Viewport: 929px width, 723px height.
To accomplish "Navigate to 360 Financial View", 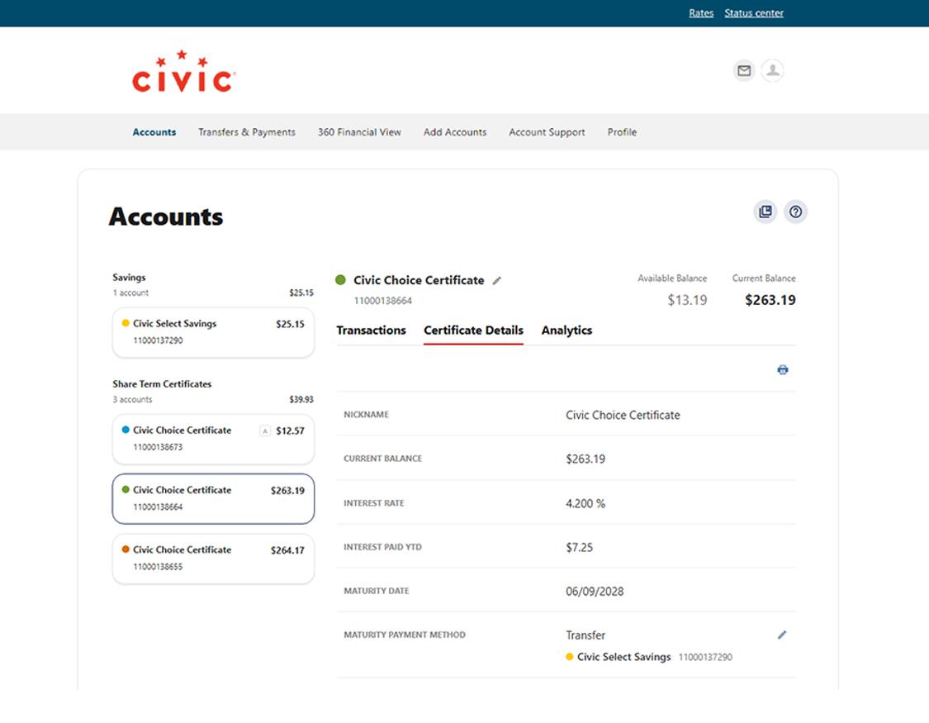I will click(358, 132).
